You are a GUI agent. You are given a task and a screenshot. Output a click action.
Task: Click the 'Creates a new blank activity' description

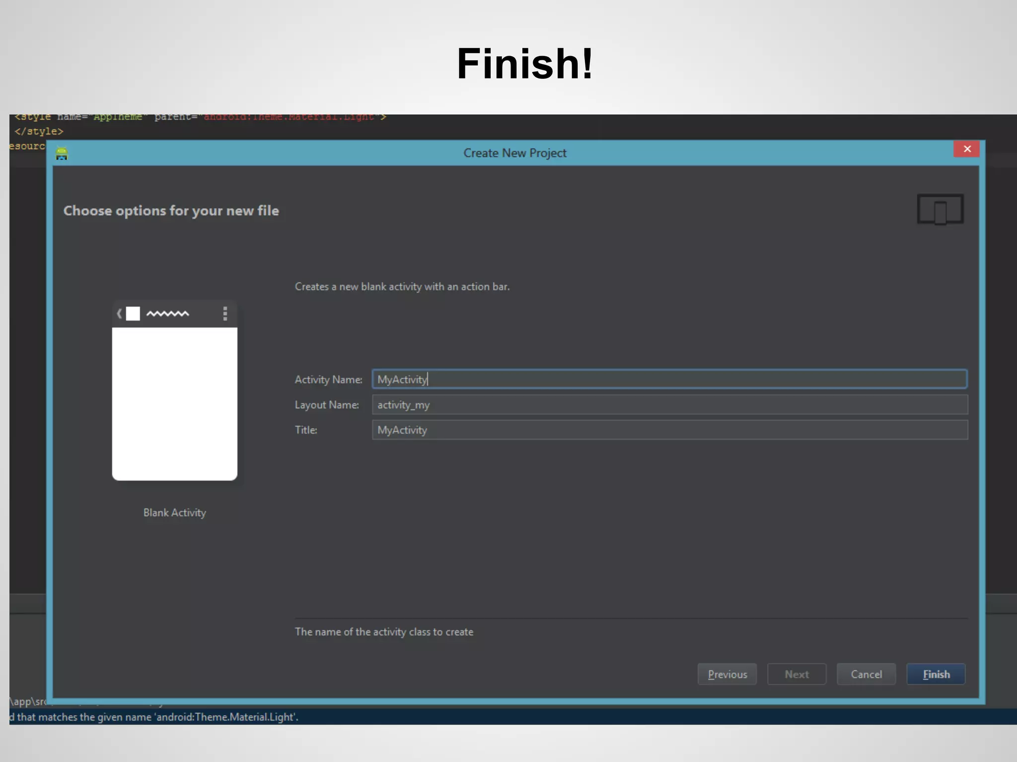(x=402, y=287)
